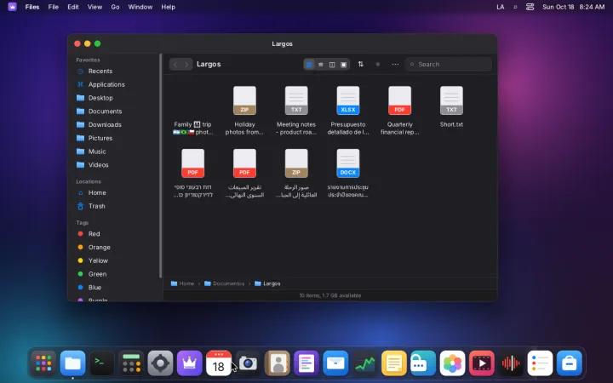Switch to list view
The height and width of the screenshot is (383, 613).
coord(321,65)
